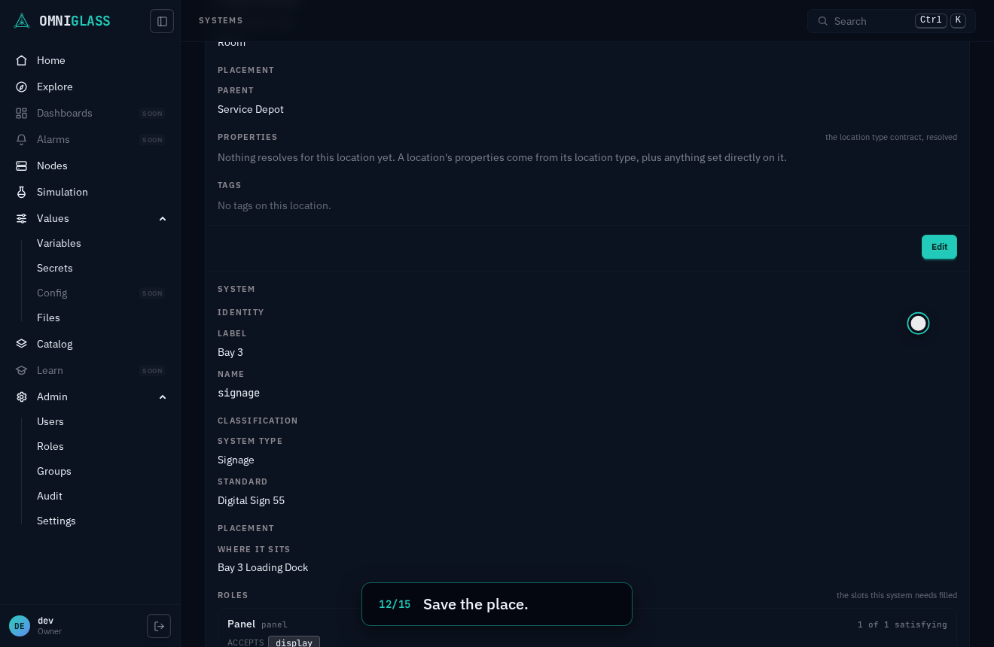This screenshot has height=647, width=994.
Task: Open Files under Values
Action: point(48,317)
